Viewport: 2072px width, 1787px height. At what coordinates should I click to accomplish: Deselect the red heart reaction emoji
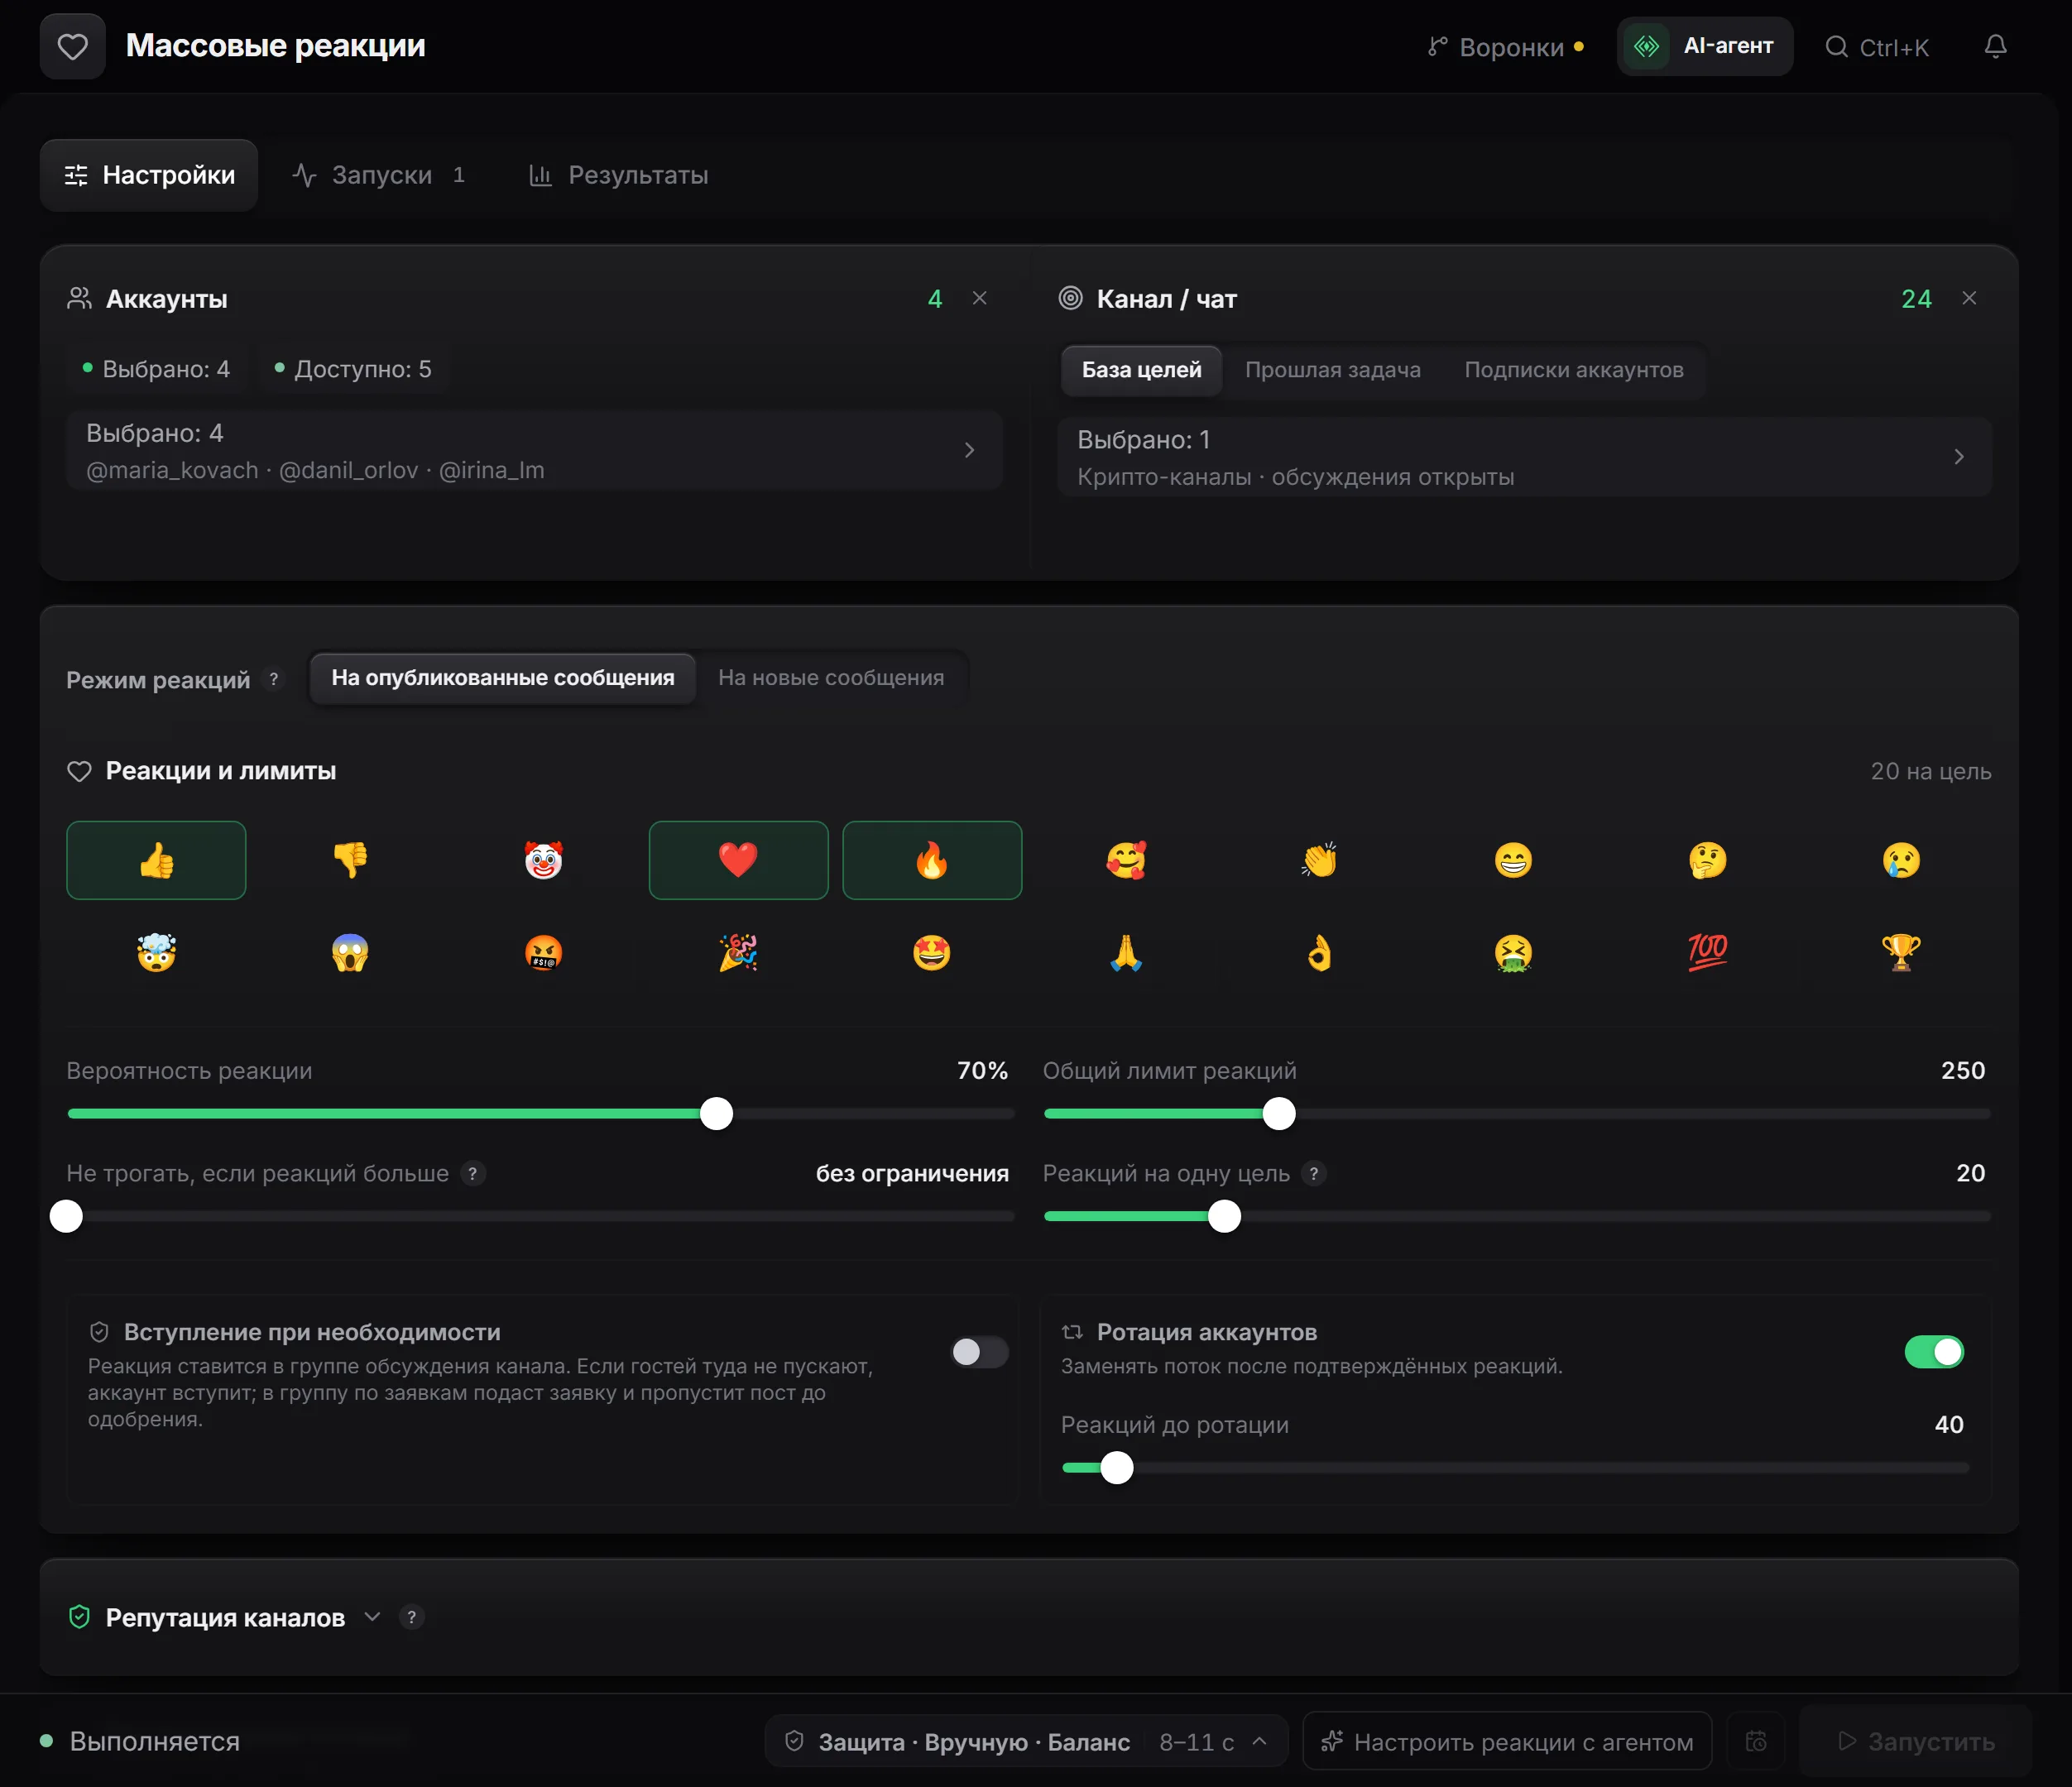click(738, 860)
